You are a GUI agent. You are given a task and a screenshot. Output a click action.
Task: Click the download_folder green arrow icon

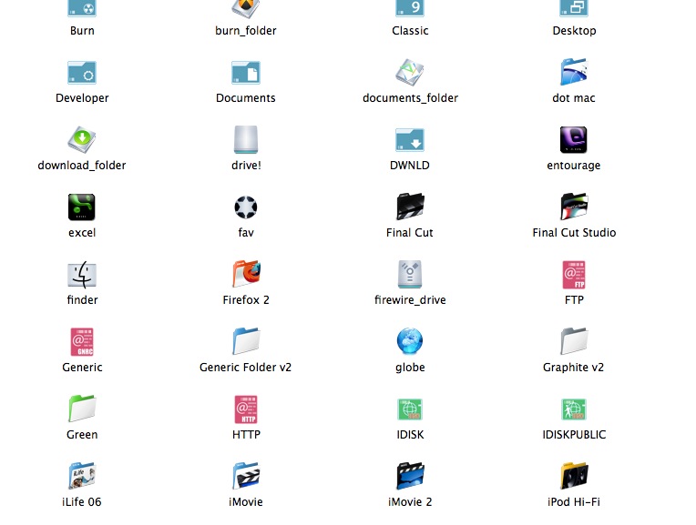click(x=82, y=140)
